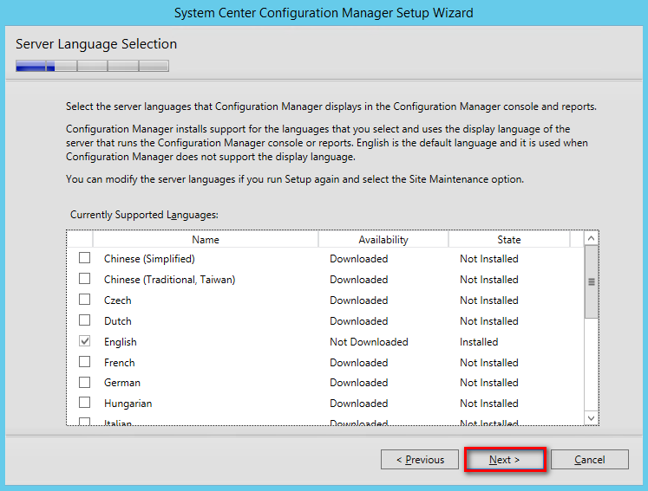Viewport: 648px width, 491px height.
Task: Click the Not Installed cell for Hungarian
Action: pyautogui.click(x=489, y=404)
